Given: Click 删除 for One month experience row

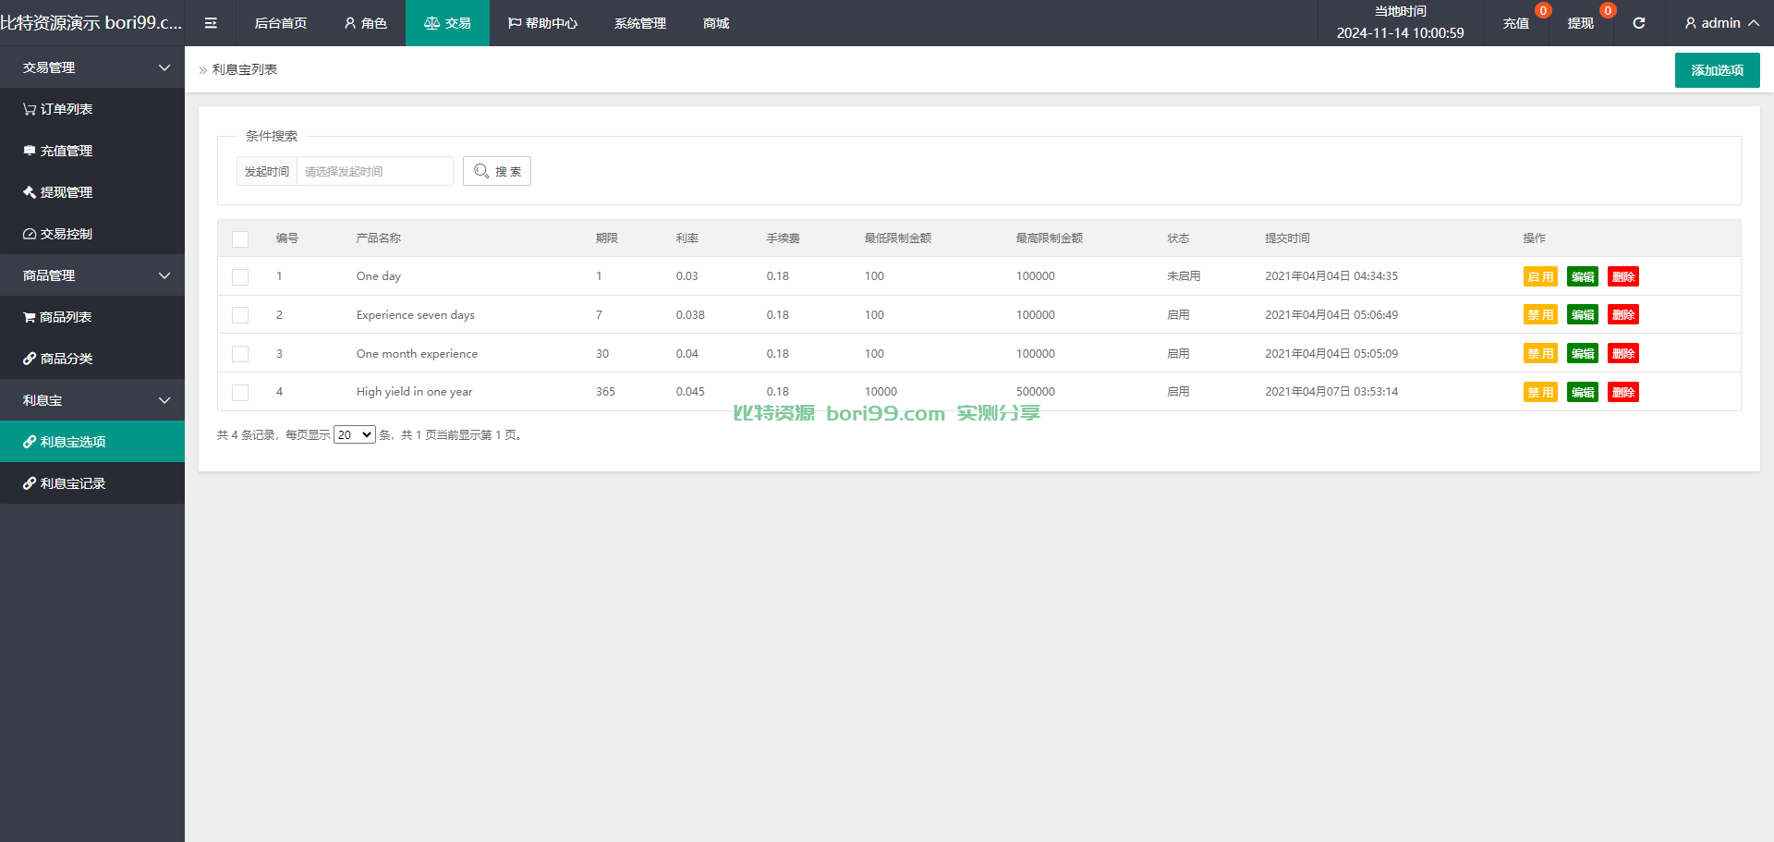Looking at the screenshot, I should 1623,354.
